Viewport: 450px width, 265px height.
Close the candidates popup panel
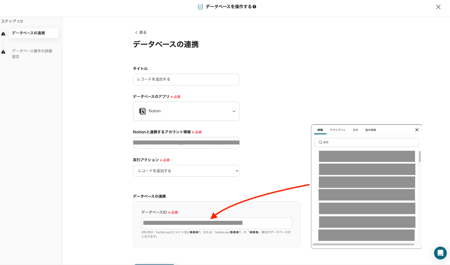click(417, 130)
